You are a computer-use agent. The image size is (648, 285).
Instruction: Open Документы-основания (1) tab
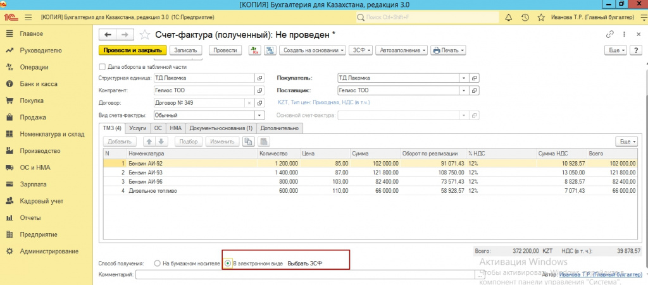[x=221, y=128]
